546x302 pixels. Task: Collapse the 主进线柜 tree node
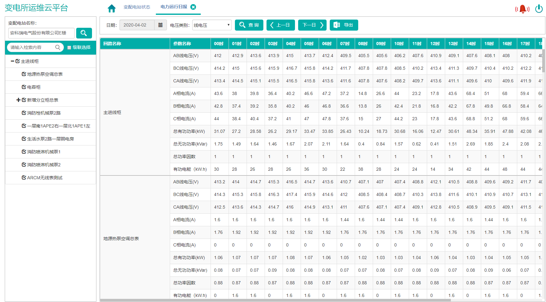[12, 61]
